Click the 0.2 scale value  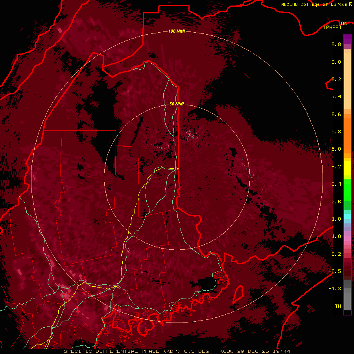[336, 254]
